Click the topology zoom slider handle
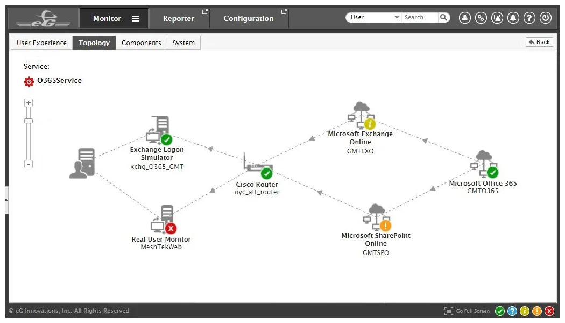The image size is (565, 323). (29, 121)
